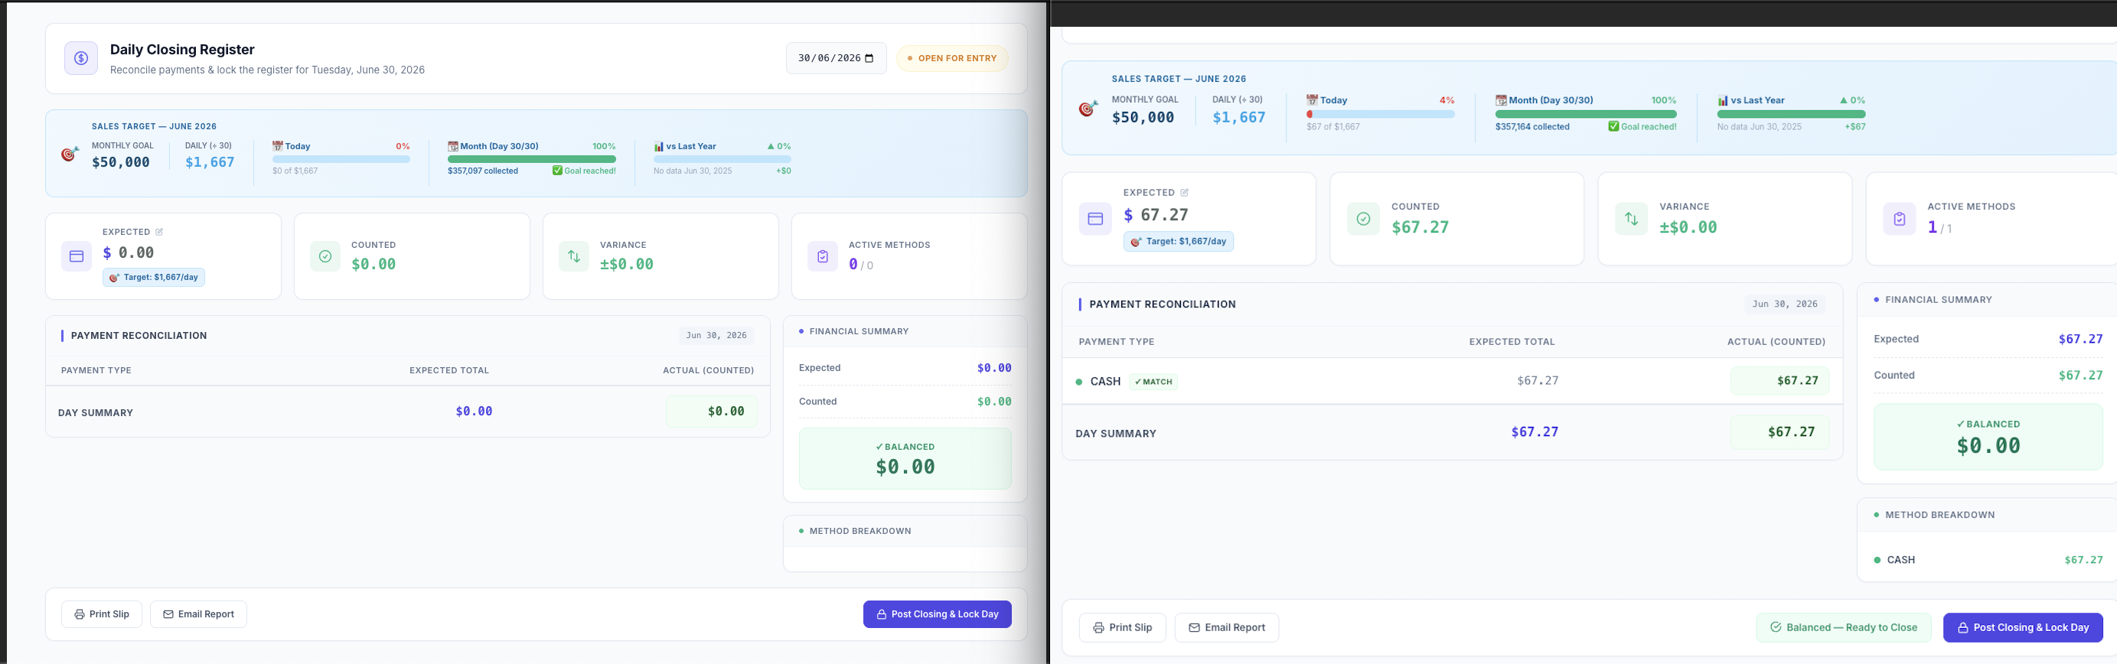Click the date field showing 30/06/2026
The height and width of the screenshot is (664, 2117).
coord(836,58)
